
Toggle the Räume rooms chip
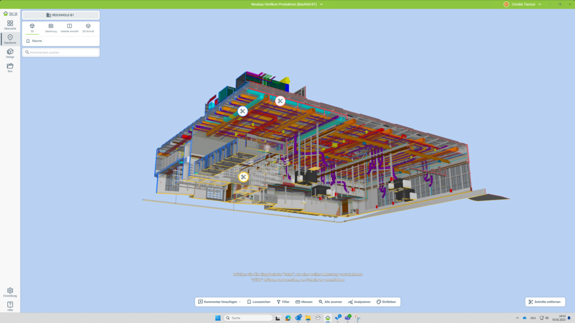34,41
